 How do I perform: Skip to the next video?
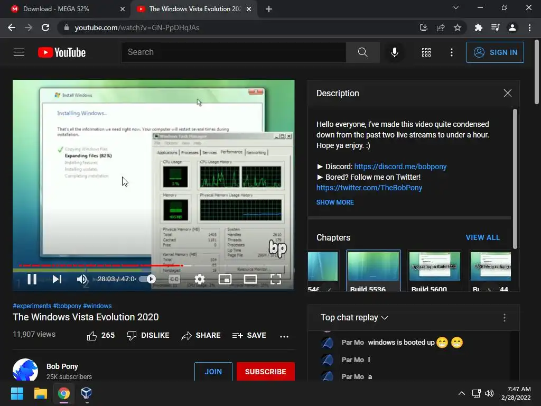(57, 279)
